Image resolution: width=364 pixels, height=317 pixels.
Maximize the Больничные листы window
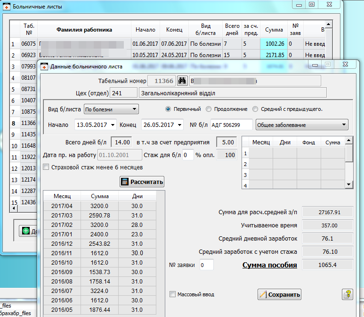click(311, 4)
